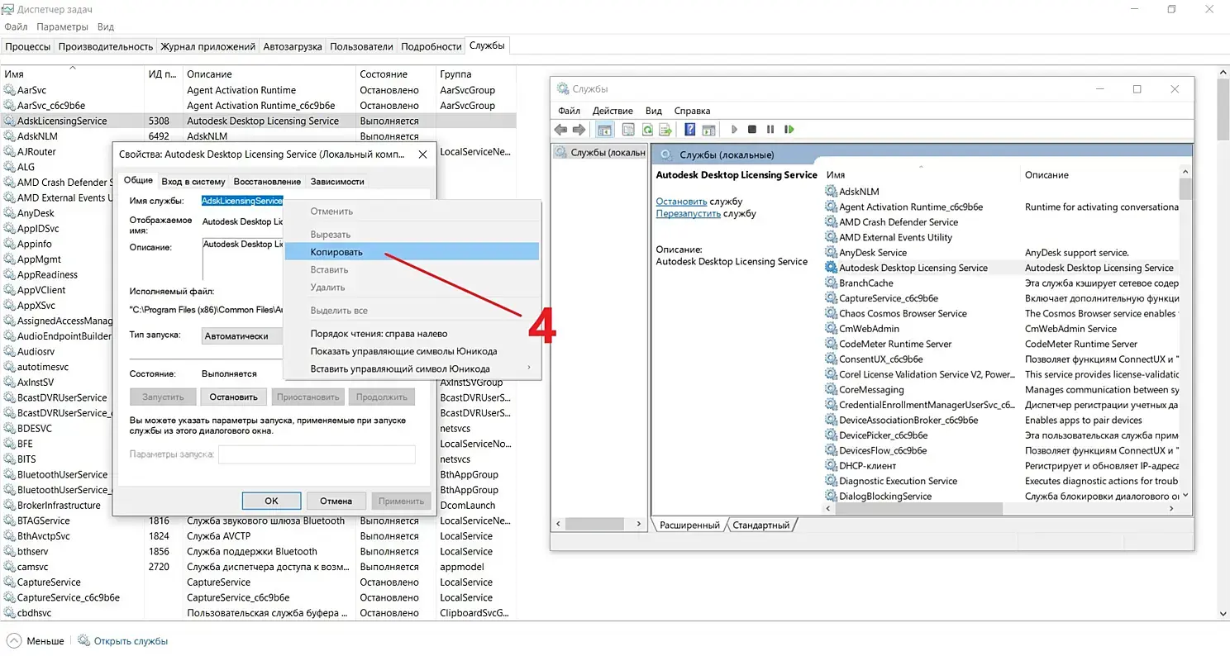Viewport: 1230px width, 656px height.
Task: Select Показать управляющие символы Юникода
Action: (x=412, y=351)
